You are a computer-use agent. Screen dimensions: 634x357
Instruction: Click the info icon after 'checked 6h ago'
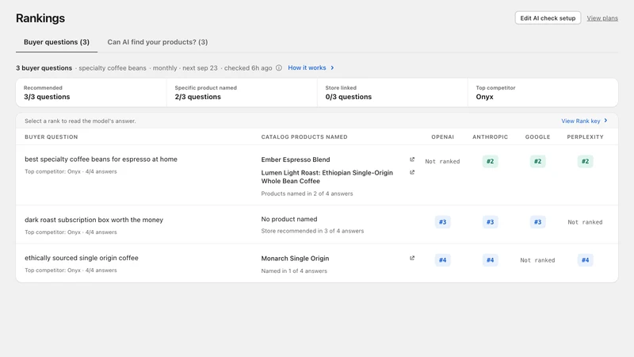[279, 68]
